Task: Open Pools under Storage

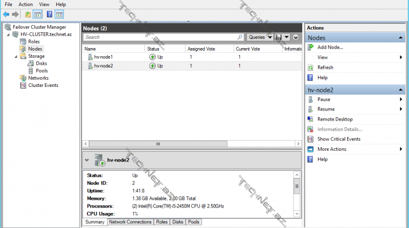Action: (x=42, y=71)
